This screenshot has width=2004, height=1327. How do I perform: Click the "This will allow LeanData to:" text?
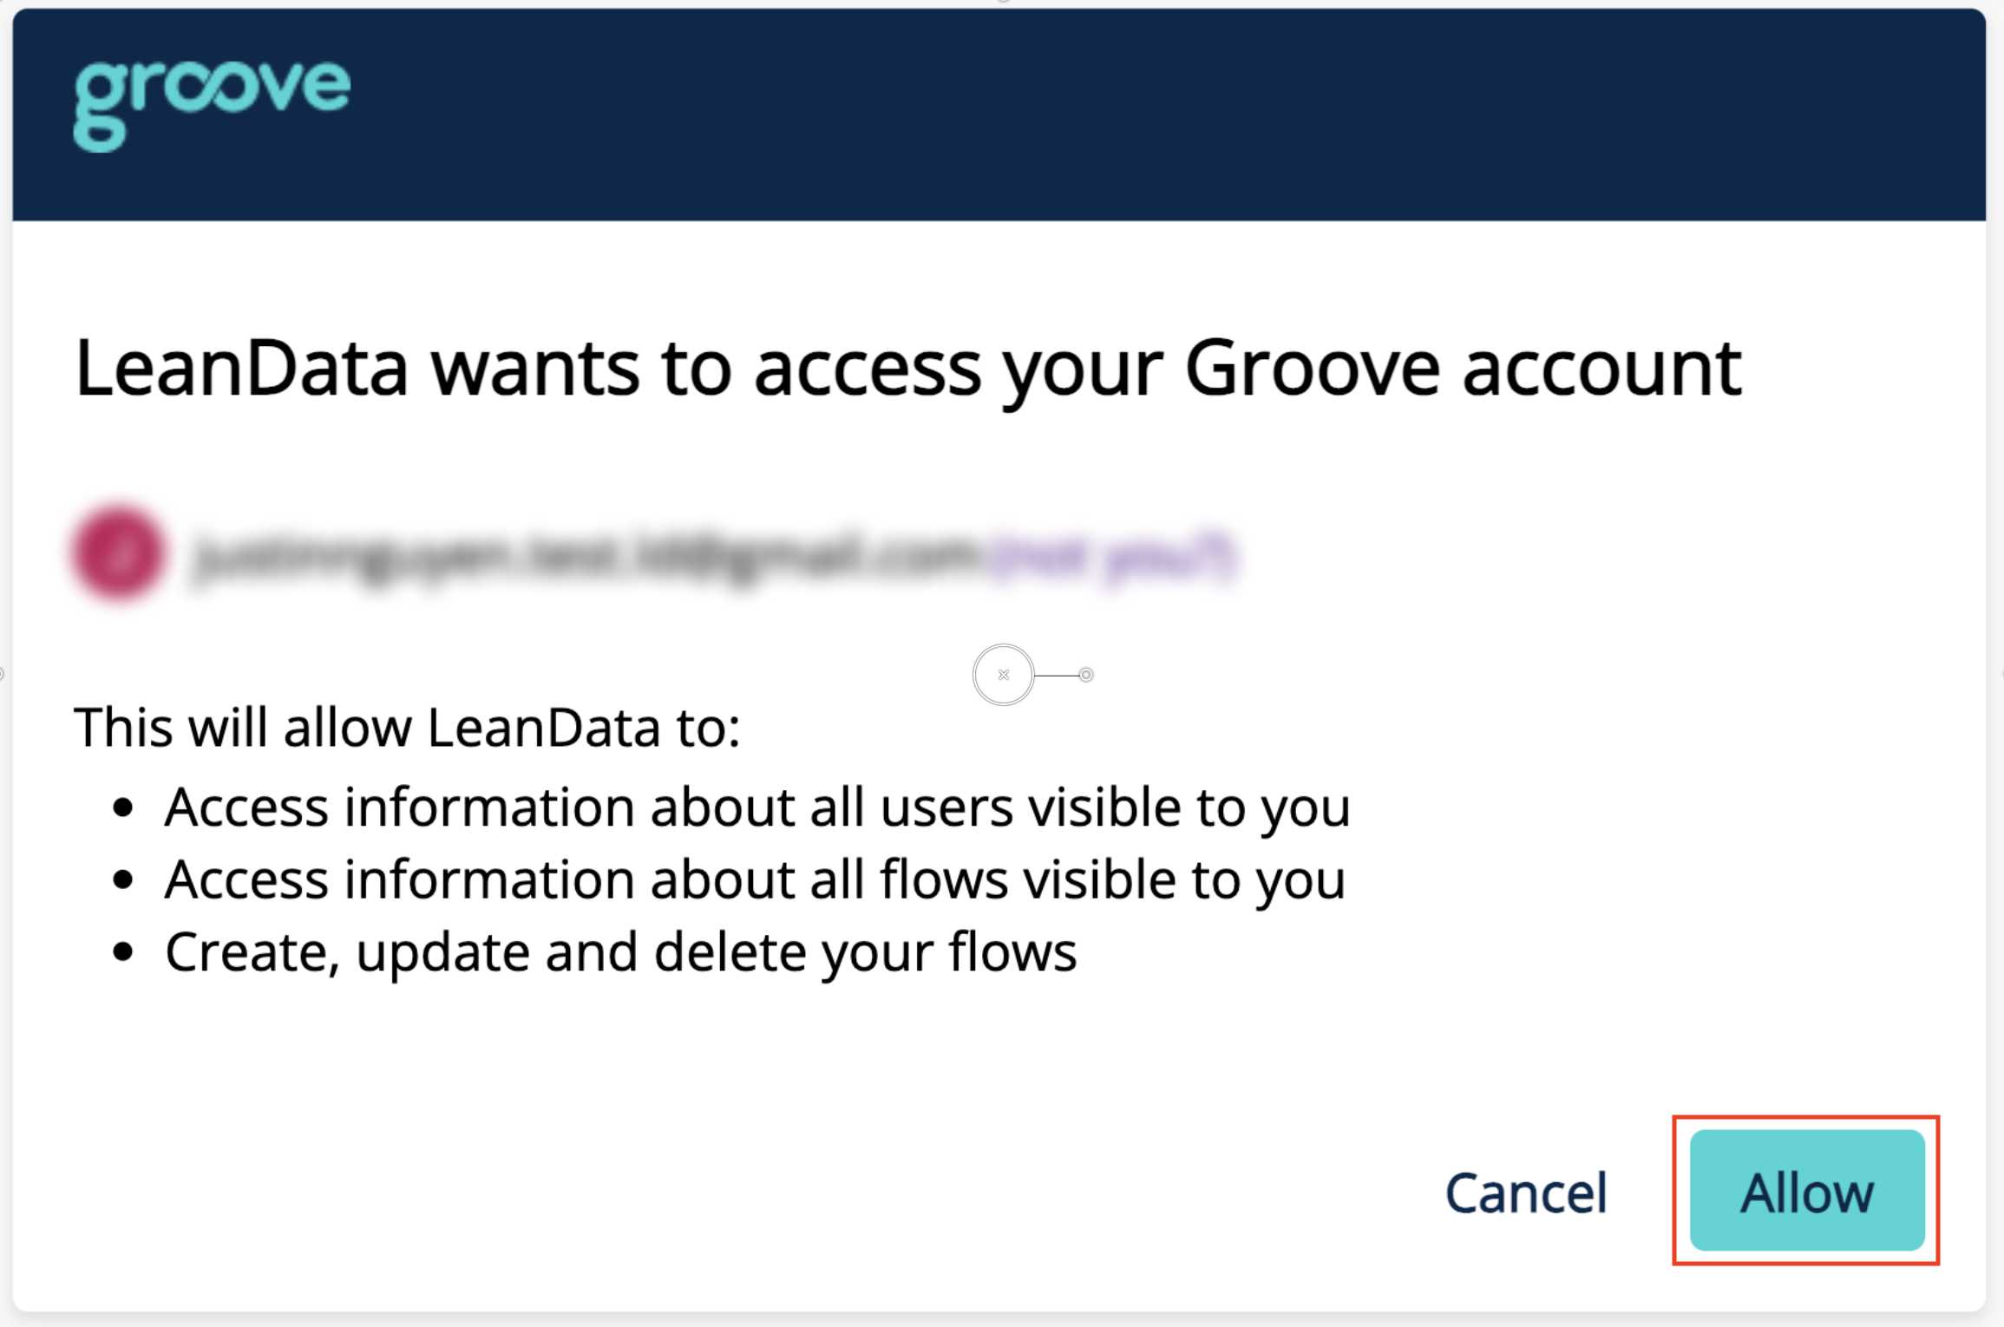pos(407,727)
